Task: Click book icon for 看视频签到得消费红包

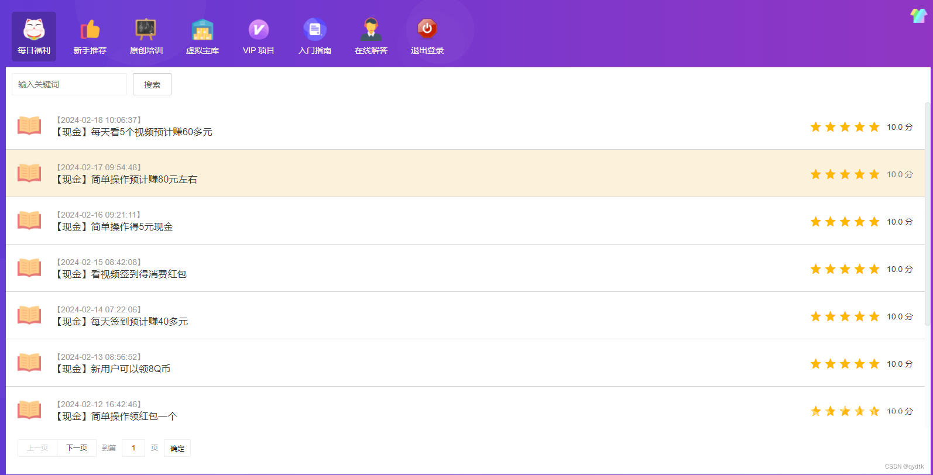Action: 29,268
